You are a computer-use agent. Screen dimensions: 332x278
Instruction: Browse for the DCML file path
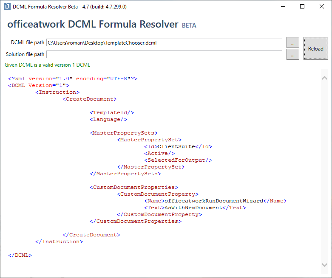pos(293,42)
